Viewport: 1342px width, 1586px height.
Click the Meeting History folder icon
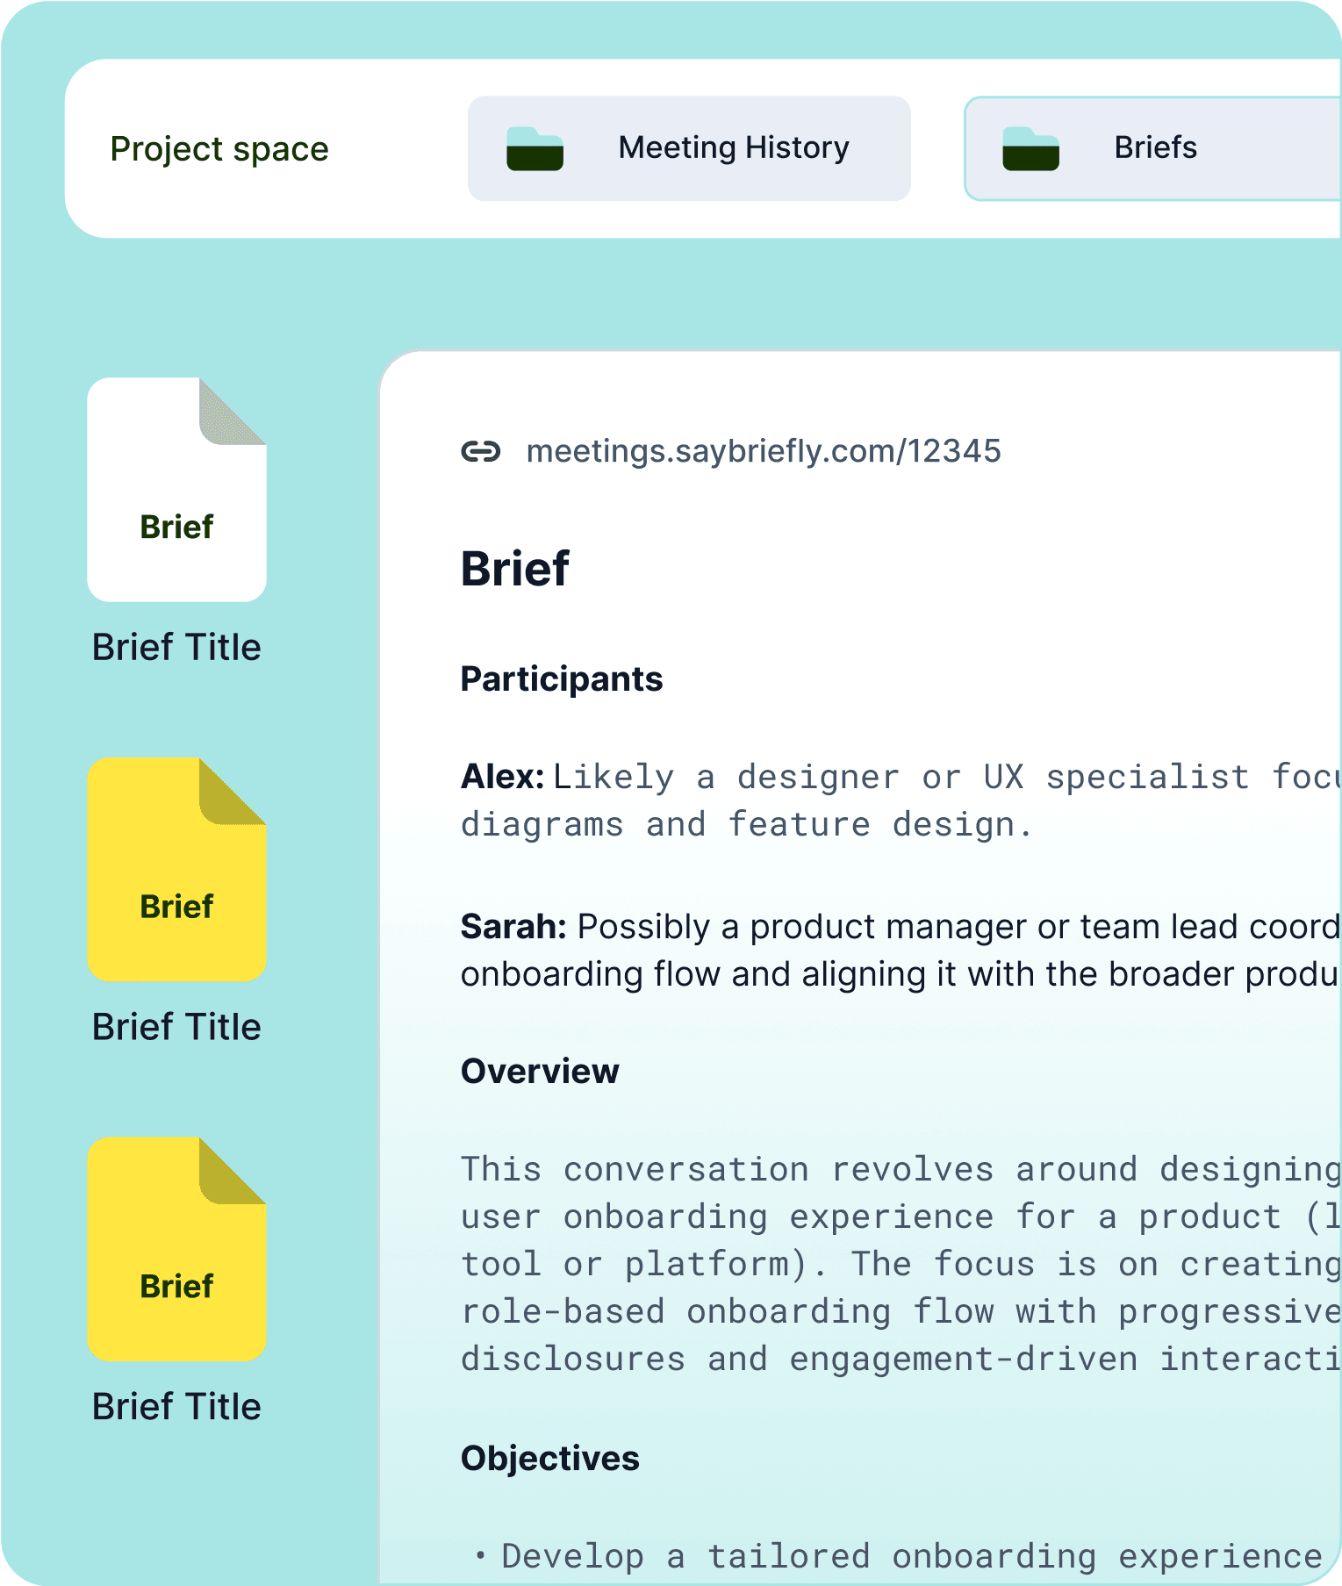click(535, 148)
